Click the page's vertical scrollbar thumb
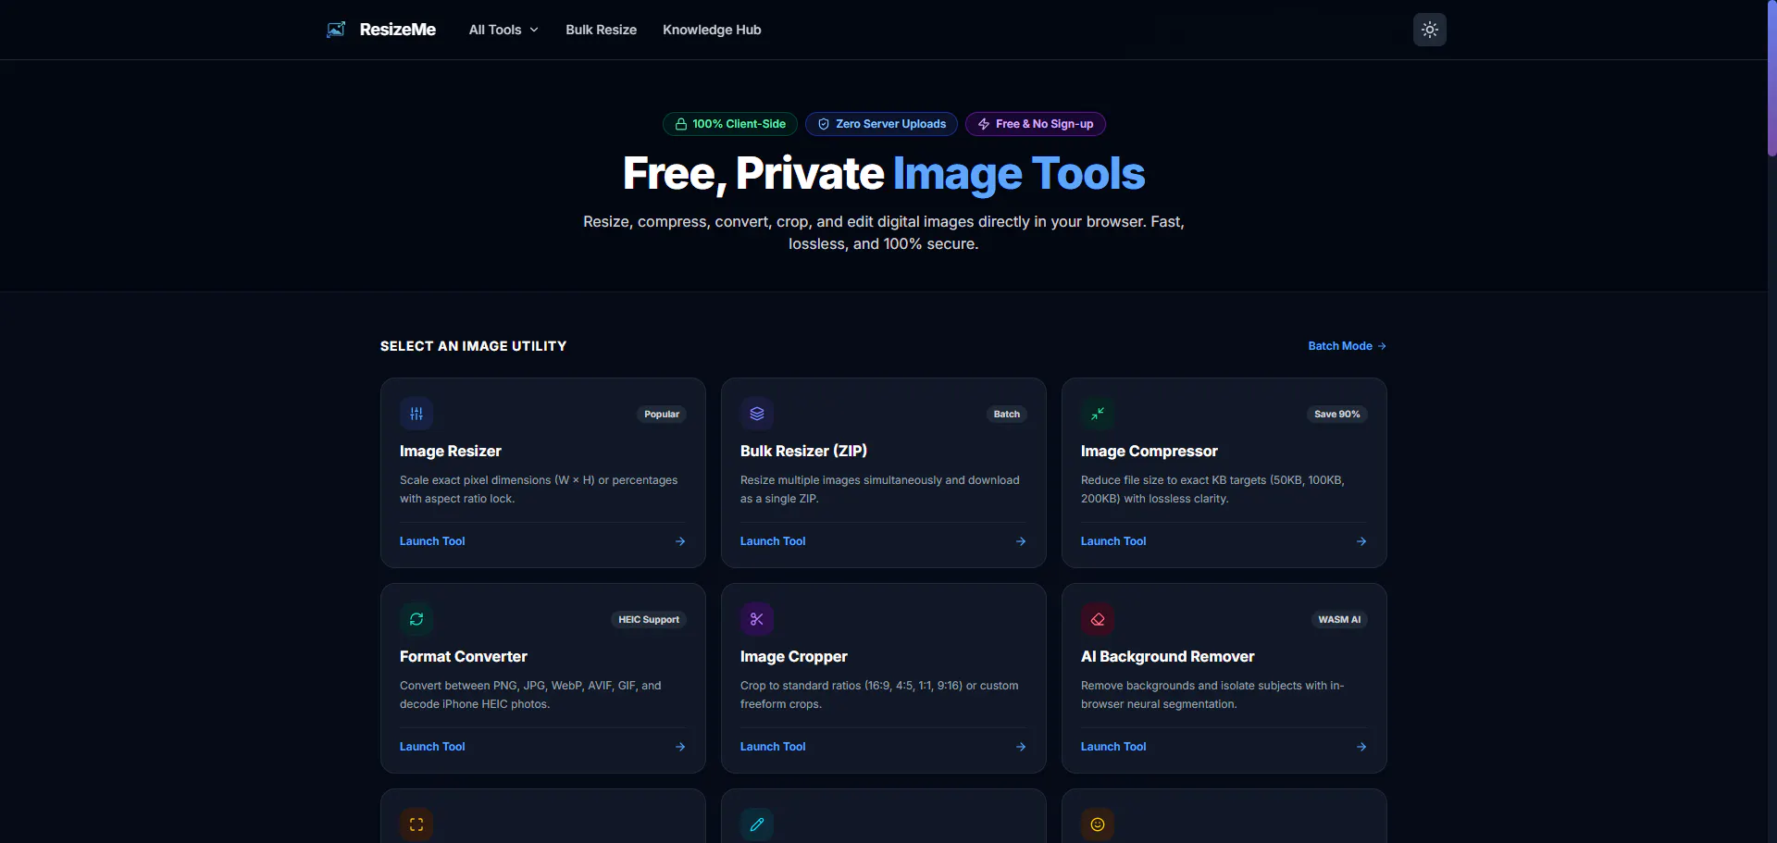The height and width of the screenshot is (843, 1777). coord(1771,78)
